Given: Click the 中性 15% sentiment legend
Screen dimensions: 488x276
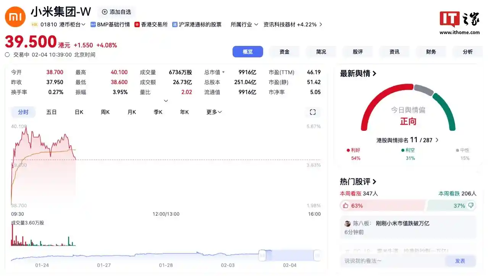Looking at the screenshot, I should click(x=463, y=154).
